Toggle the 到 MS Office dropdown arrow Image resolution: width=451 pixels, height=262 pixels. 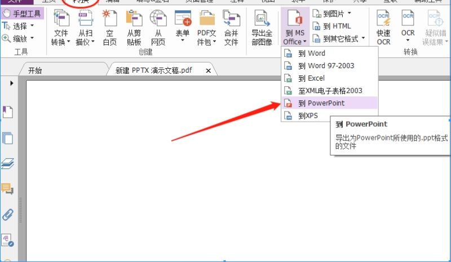pyautogui.click(x=304, y=42)
